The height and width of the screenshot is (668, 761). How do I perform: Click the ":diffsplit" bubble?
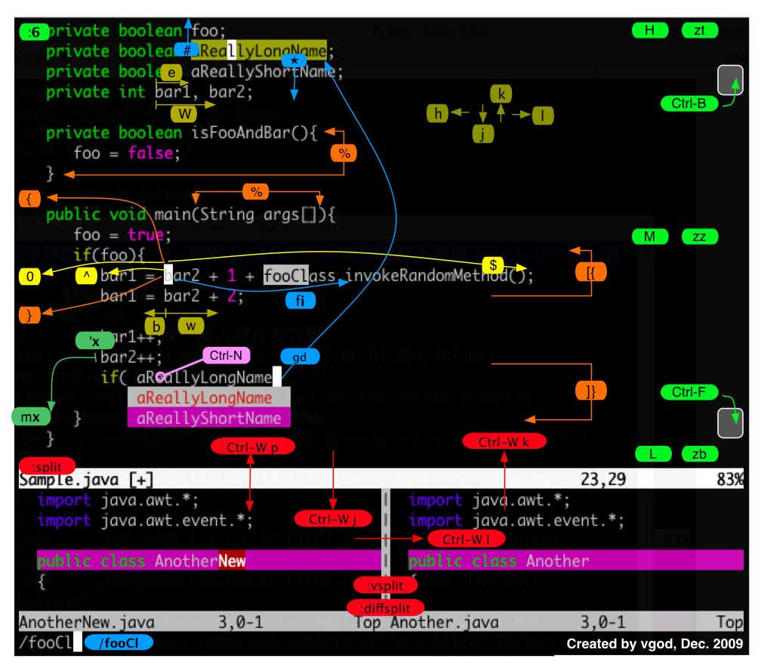tap(385, 608)
